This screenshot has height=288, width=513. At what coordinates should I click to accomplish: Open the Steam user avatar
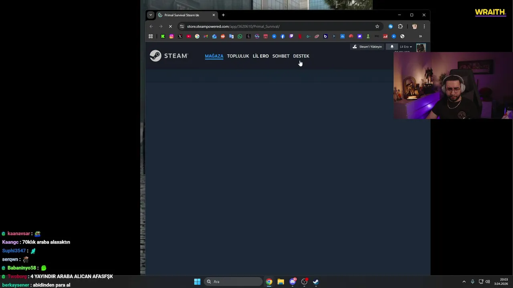(x=421, y=48)
